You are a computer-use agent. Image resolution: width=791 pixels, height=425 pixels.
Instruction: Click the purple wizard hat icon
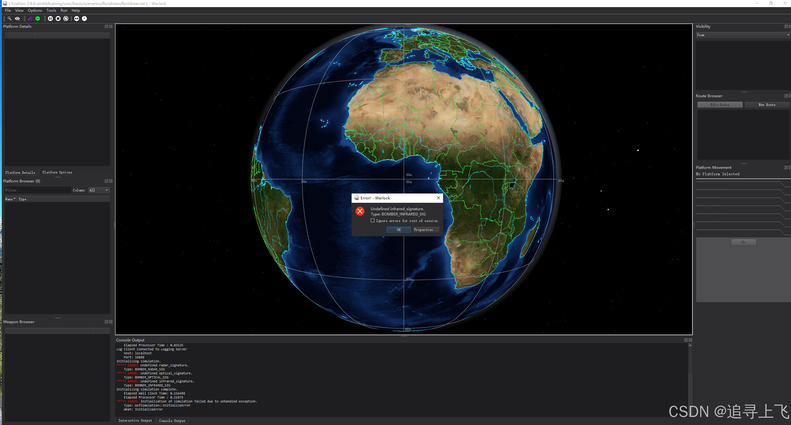click(30, 19)
